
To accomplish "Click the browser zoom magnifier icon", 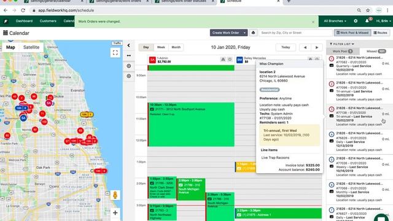I will pyautogui.click(x=359, y=10).
